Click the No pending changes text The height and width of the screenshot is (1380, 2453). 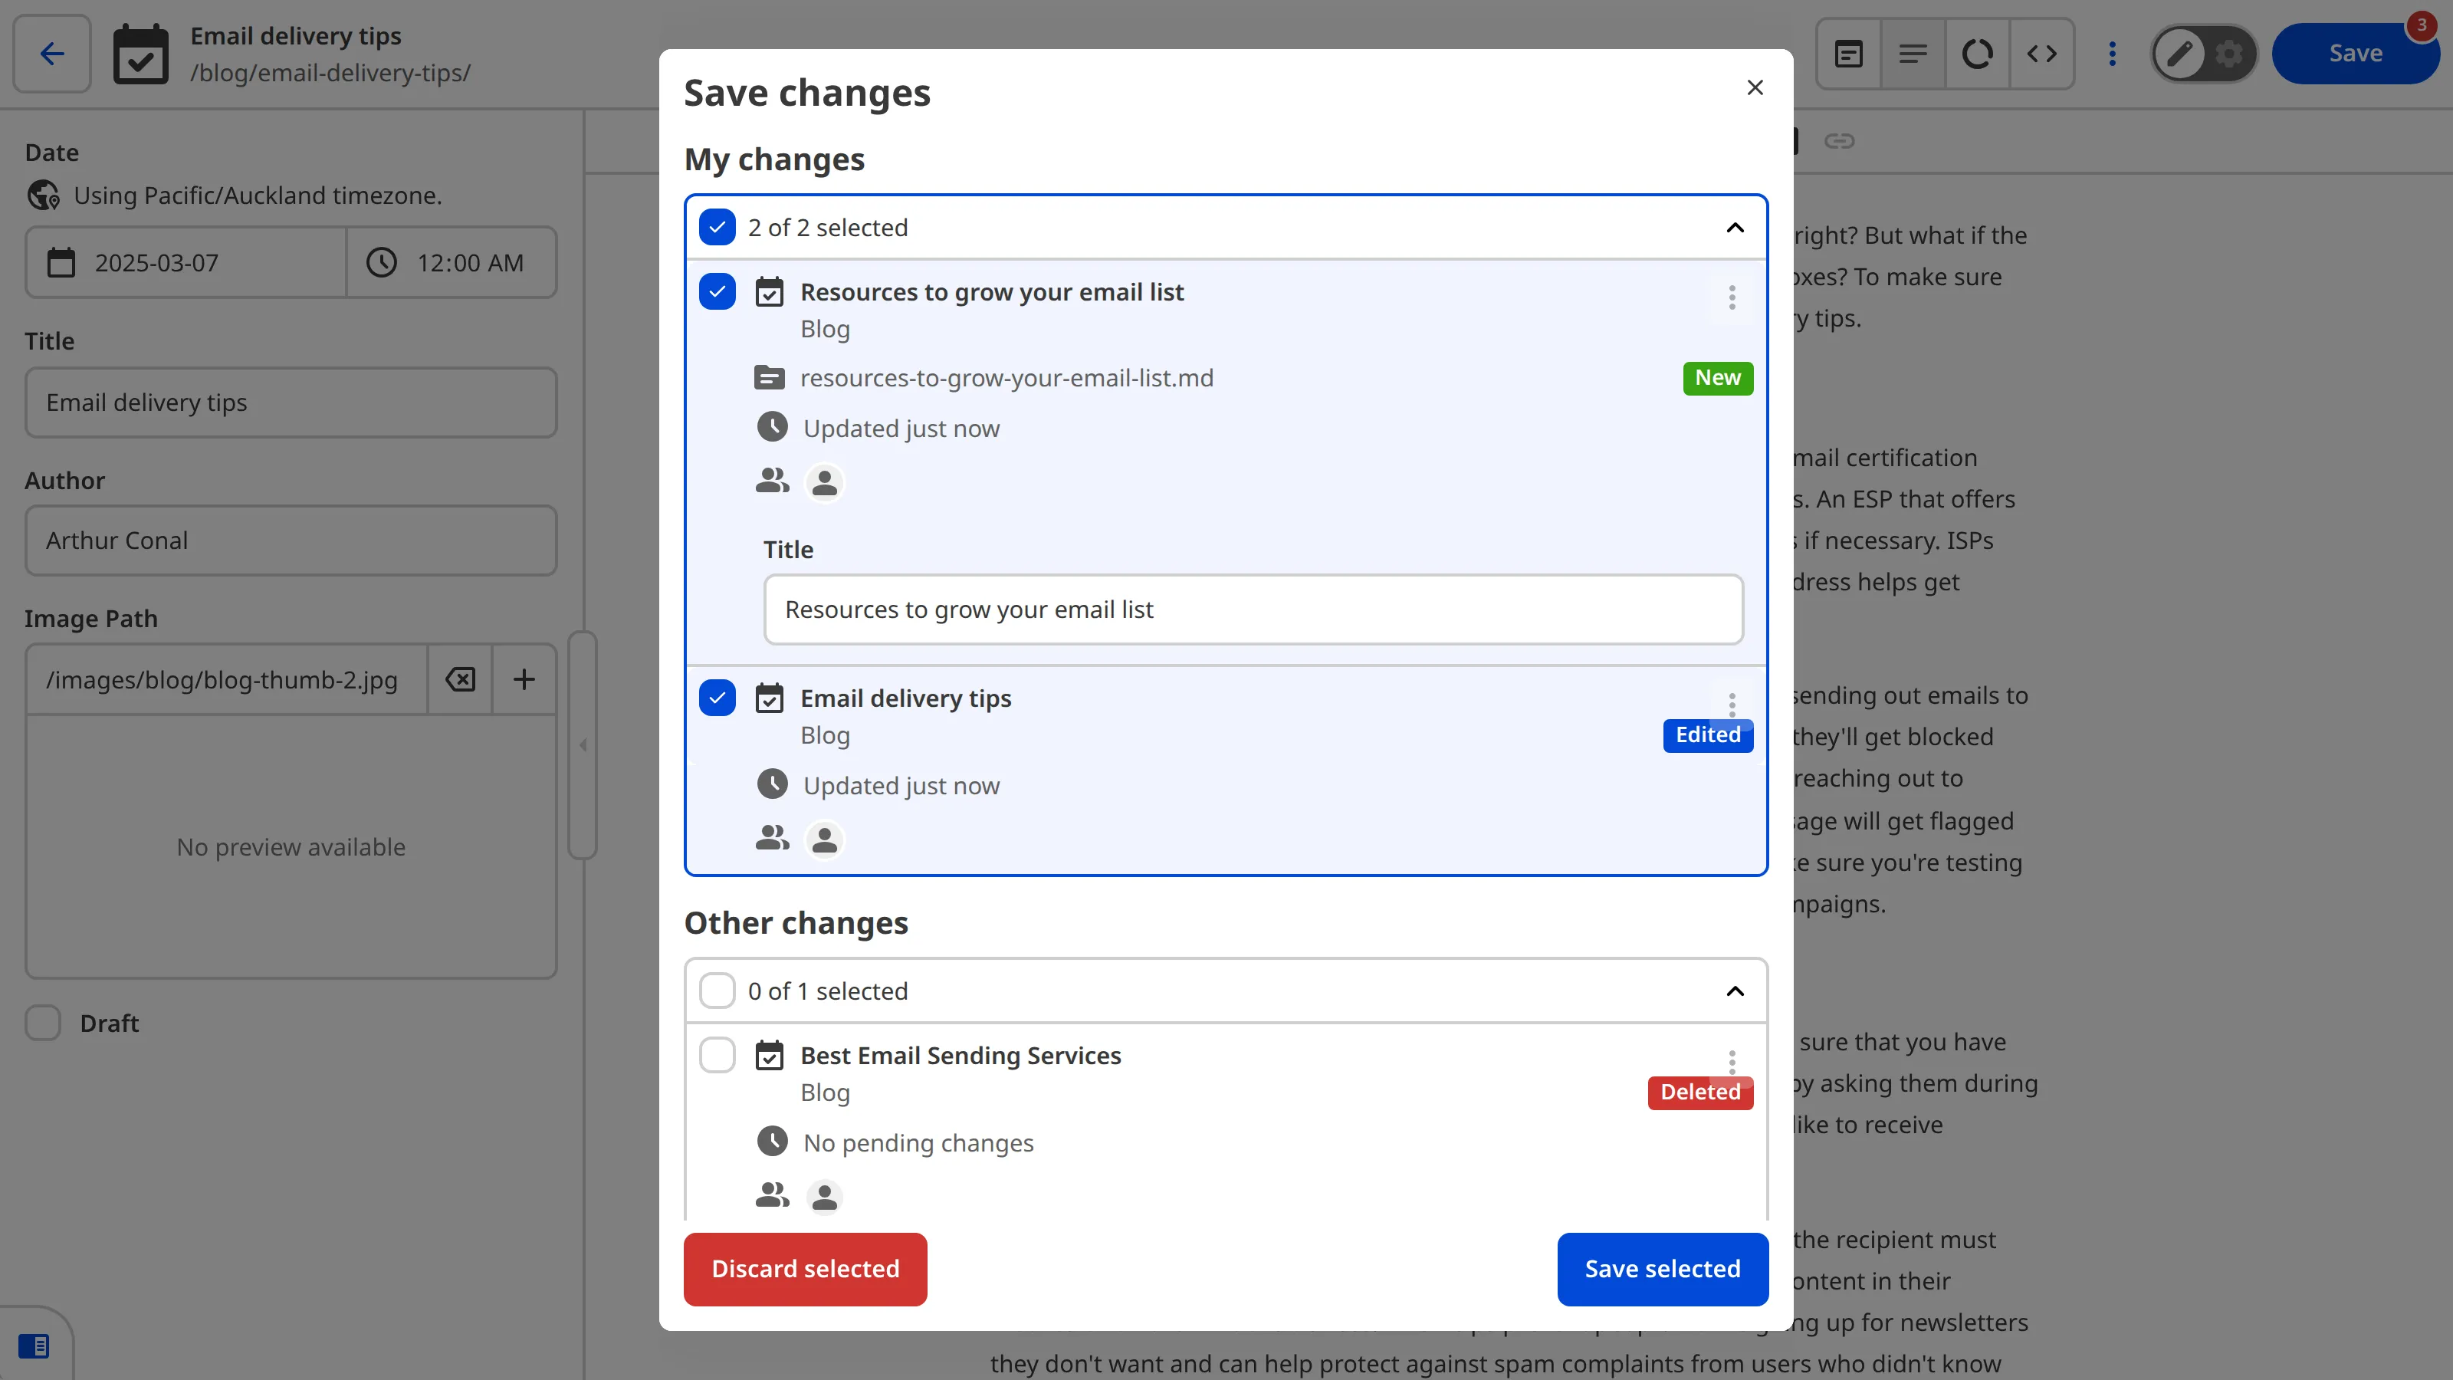click(918, 1143)
